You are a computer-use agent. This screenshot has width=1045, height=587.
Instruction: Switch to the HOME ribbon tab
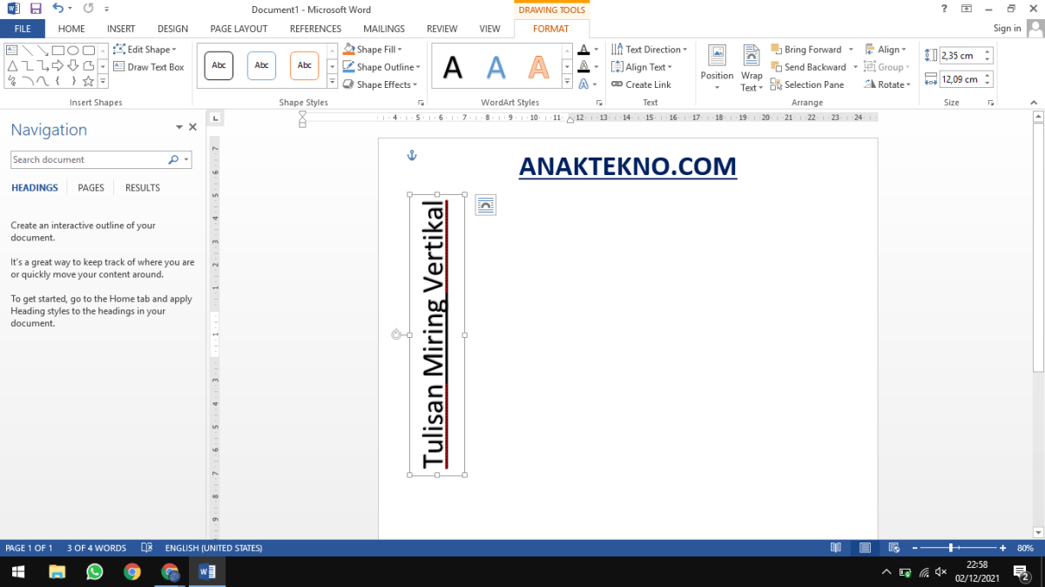point(71,28)
